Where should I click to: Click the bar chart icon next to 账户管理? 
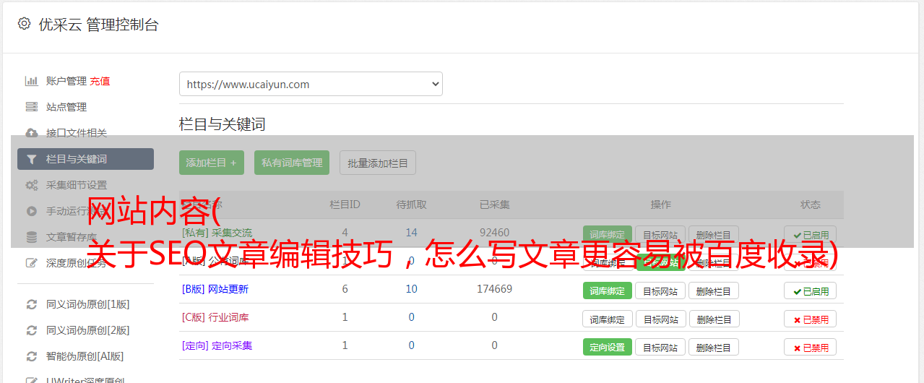(x=31, y=81)
